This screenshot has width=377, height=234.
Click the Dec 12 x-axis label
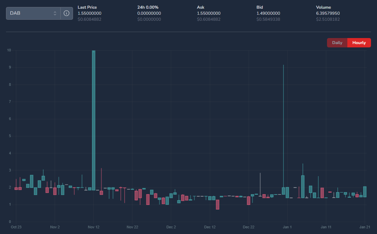click(x=210, y=227)
